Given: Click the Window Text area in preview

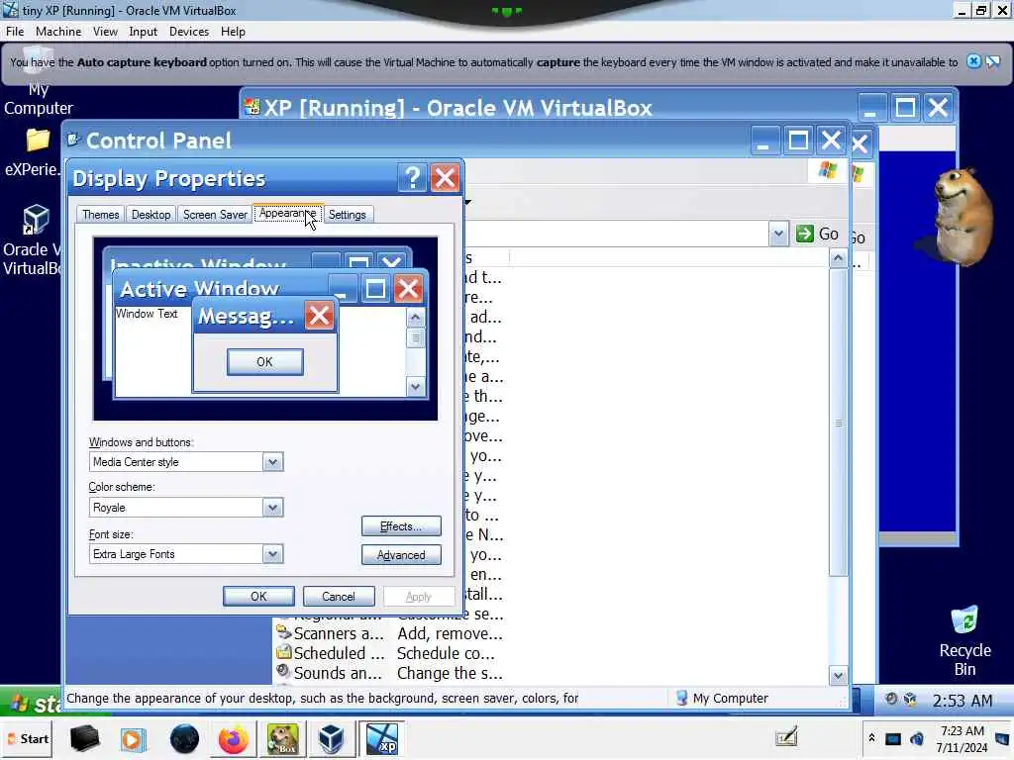Looking at the screenshot, I should coord(147,314).
